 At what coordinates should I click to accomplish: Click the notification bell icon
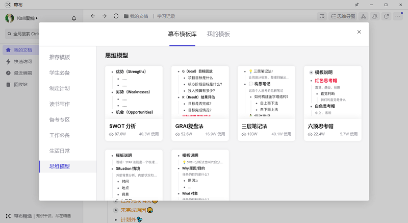click(x=74, y=18)
